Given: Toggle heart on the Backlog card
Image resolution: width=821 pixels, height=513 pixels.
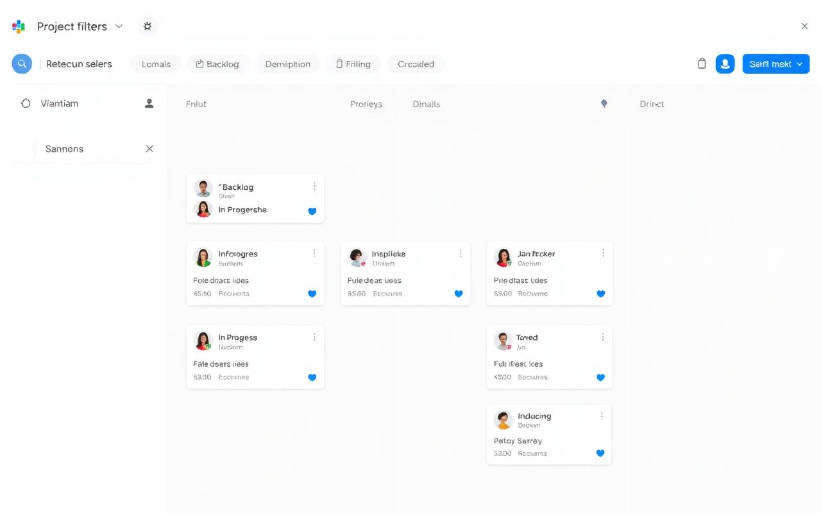Looking at the screenshot, I should [312, 211].
